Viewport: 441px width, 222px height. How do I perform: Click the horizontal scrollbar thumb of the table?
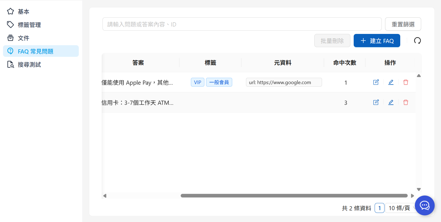(294, 196)
